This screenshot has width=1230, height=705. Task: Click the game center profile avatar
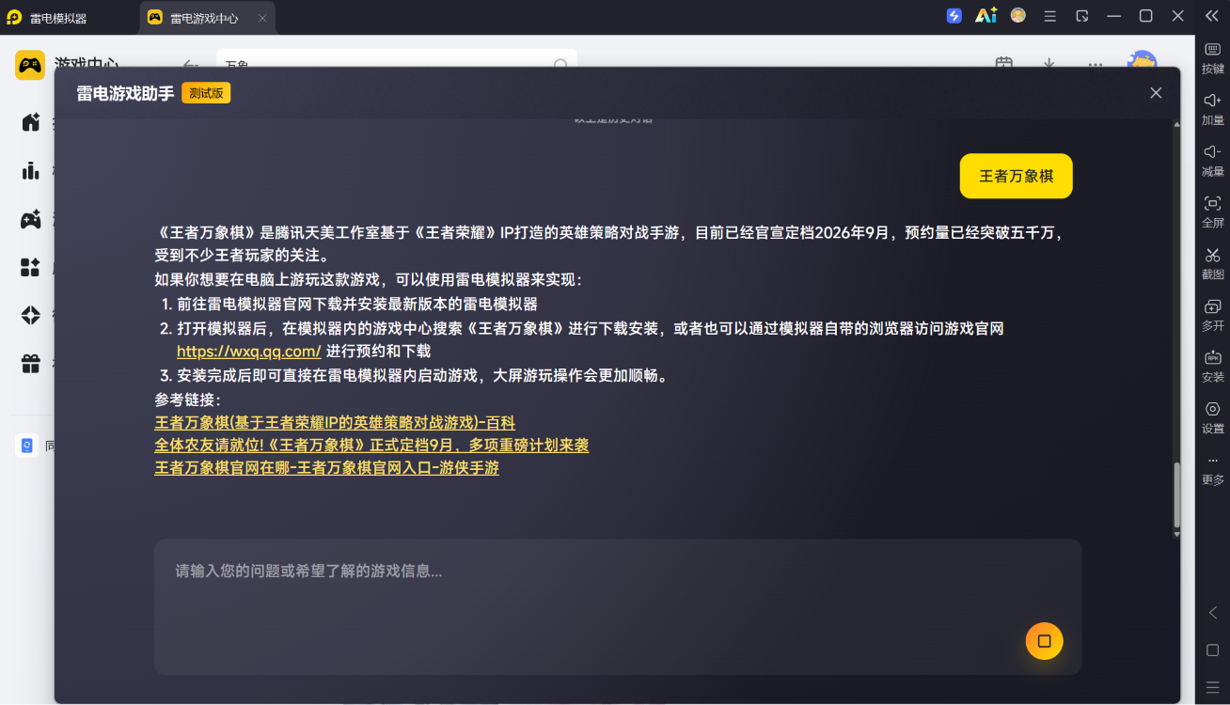point(1142,58)
